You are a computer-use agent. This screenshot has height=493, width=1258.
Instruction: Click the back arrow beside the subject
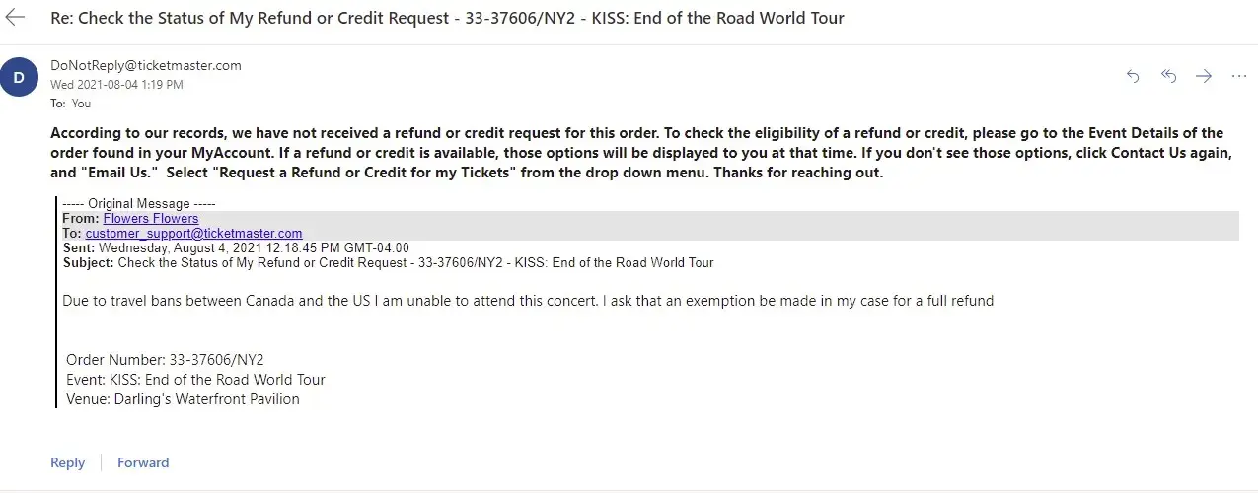15,18
